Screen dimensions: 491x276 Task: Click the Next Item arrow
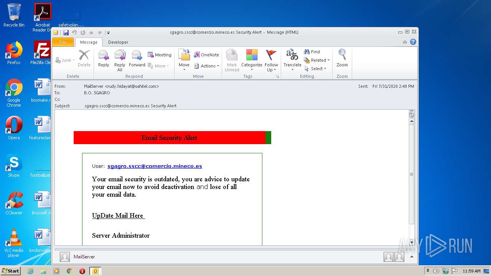[100, 33]
